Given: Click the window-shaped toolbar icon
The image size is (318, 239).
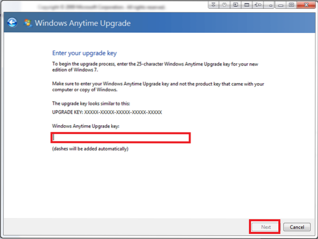Looking at the screenshot, I should (x=246, y=5).
